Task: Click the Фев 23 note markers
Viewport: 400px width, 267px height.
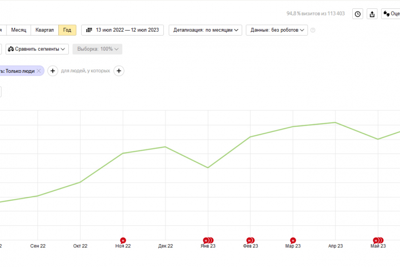Action: click(250, 240)
